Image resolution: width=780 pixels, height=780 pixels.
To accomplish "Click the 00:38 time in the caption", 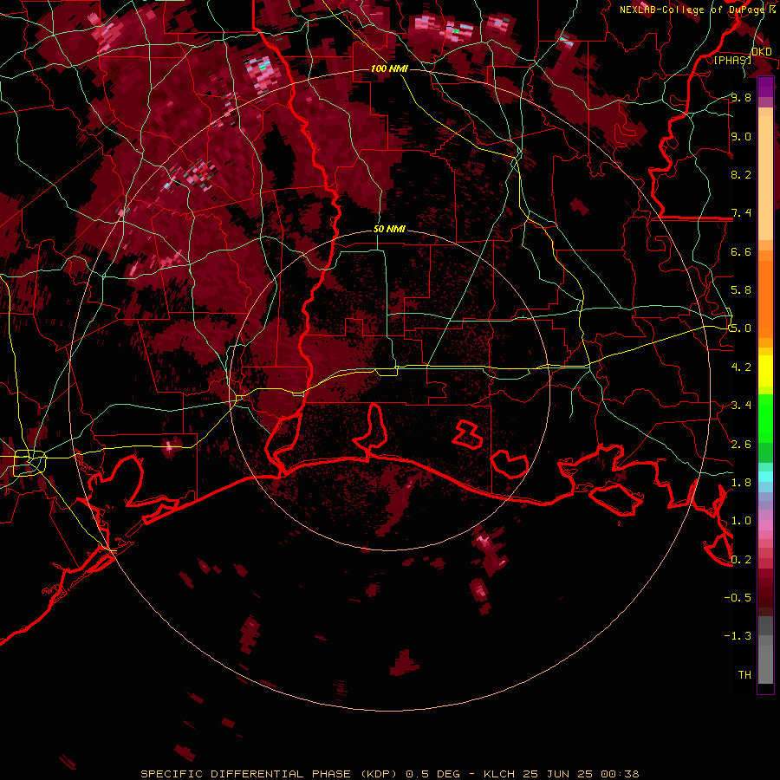I will click(x=620, y=774).
